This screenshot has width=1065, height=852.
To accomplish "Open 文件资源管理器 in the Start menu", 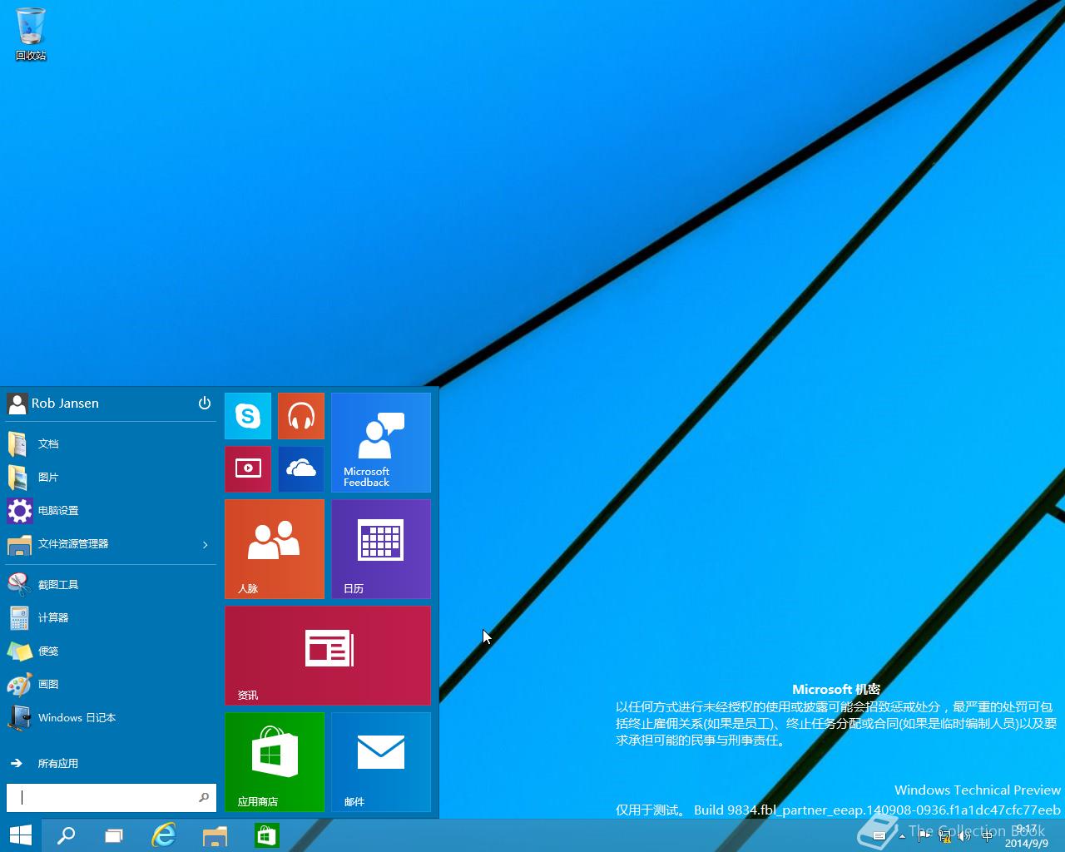I will [x=100, y=543].
